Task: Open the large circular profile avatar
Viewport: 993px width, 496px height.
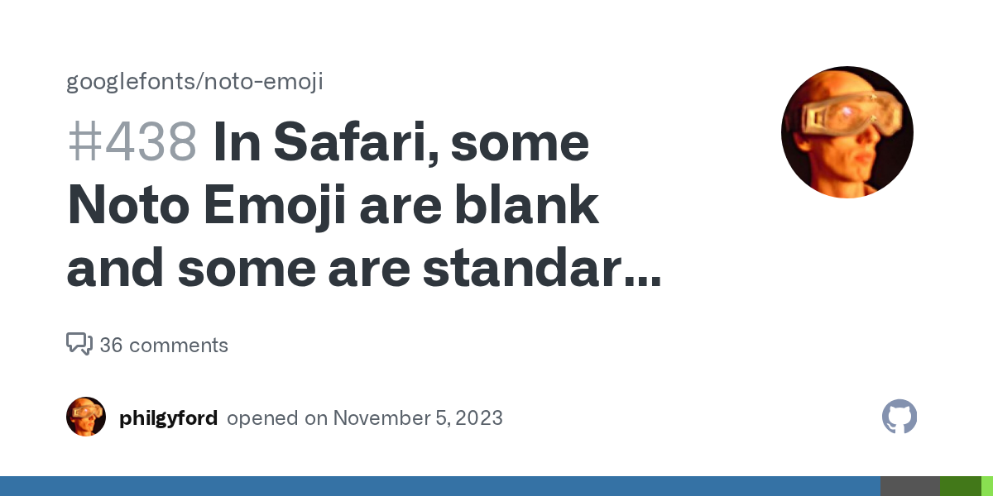Action: tap(847, 132)
